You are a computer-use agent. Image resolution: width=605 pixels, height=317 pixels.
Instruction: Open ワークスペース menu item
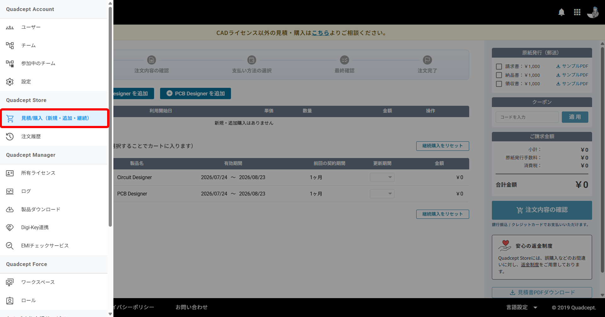pos(54,282)
